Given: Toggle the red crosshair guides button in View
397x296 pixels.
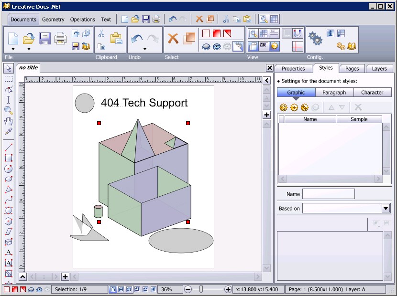Looking at the screenshot, I should tap(298, 46).
